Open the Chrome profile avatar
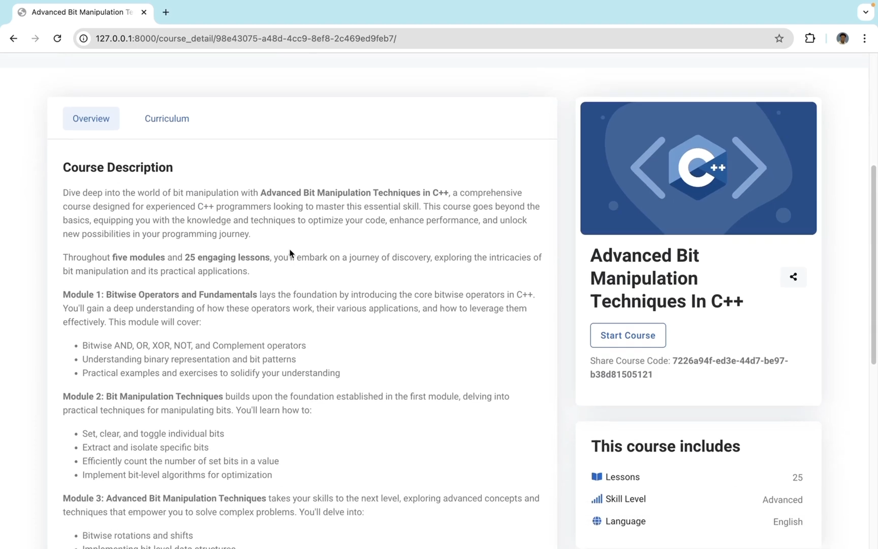 pos(842,38)
